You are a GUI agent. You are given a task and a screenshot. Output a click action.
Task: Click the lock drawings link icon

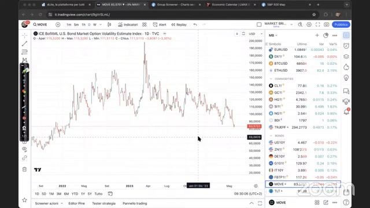pos(24,158)
